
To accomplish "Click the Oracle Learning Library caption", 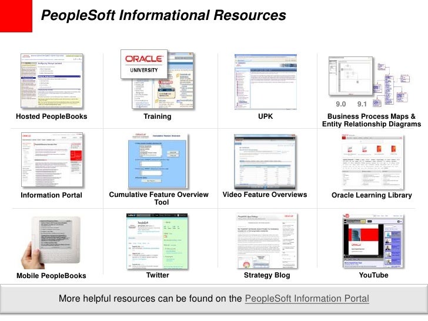I will click(x=372, y=195).
